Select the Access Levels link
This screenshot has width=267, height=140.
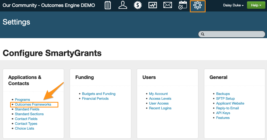[x=160, y=99]
